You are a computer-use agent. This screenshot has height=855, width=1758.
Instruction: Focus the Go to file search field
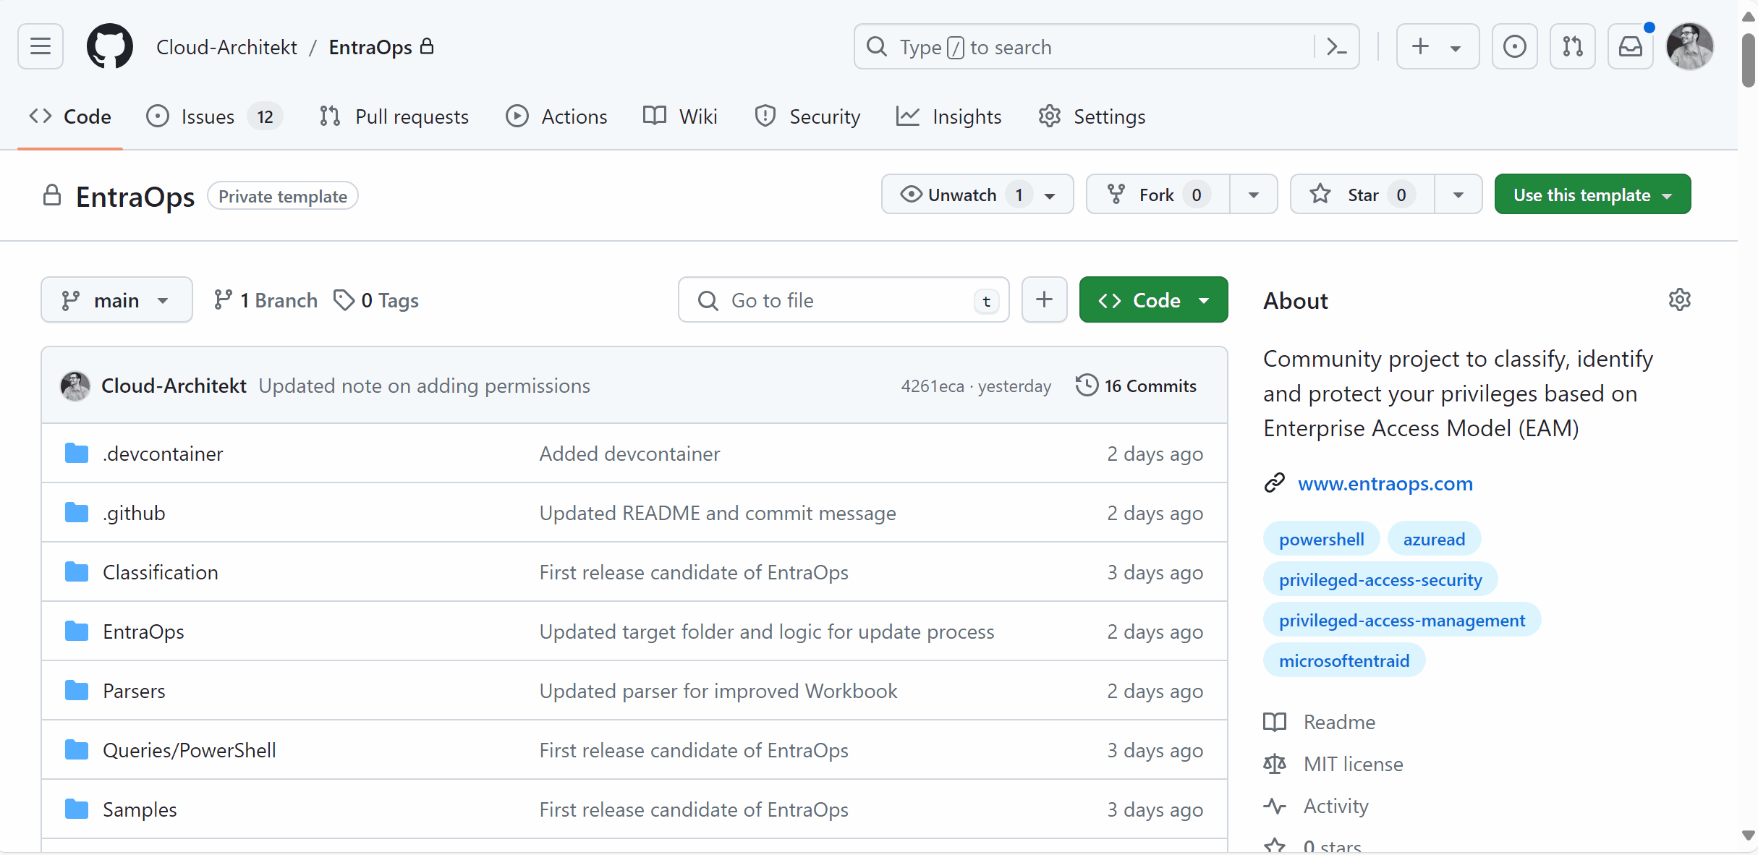coord(844,299)
